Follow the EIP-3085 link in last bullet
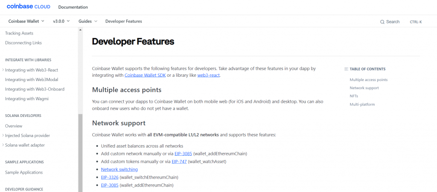The width and height of the screenshot is (437, 192). click(110, 185)
